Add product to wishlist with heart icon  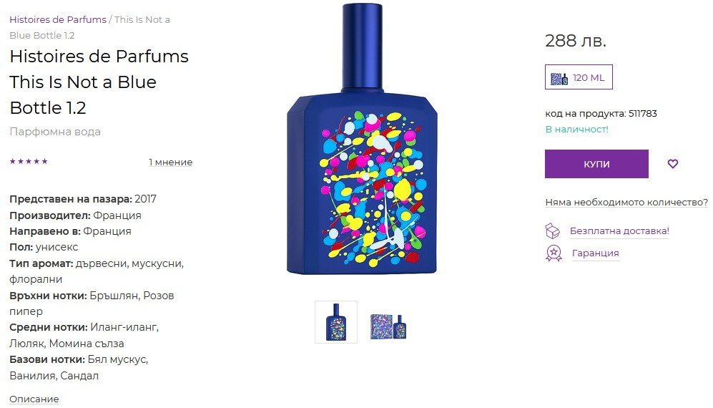pos(672,163)
